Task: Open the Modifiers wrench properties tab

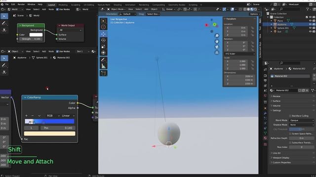Action: click(265, 113)
